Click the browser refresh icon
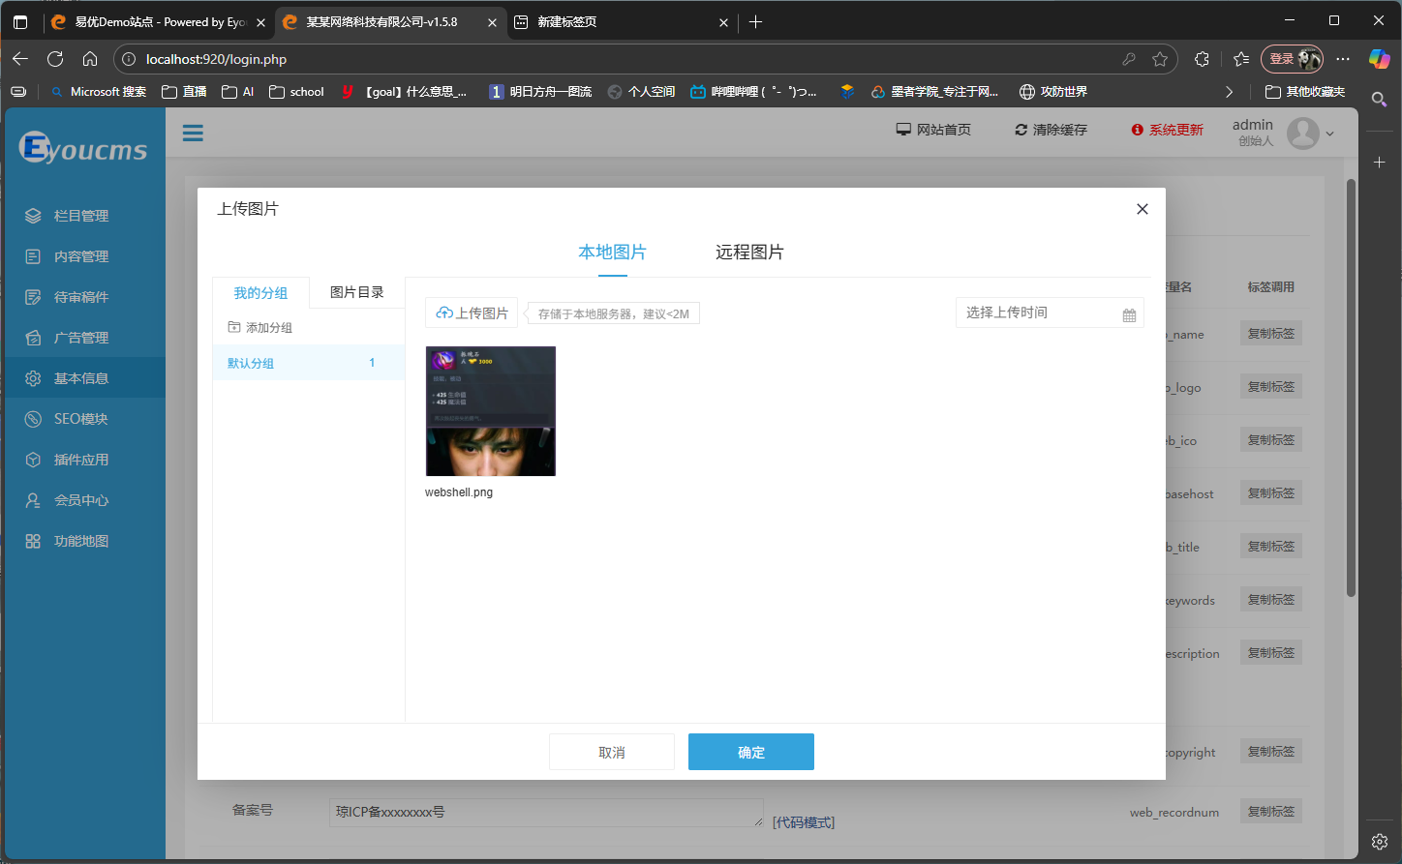 [x=55, y=59]
